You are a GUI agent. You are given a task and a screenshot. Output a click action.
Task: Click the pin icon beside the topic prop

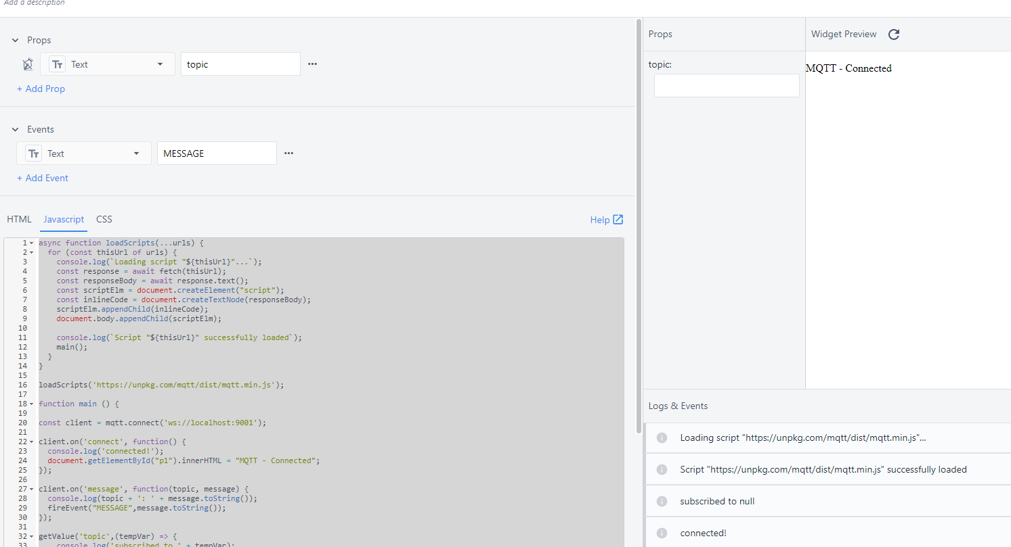28,64
